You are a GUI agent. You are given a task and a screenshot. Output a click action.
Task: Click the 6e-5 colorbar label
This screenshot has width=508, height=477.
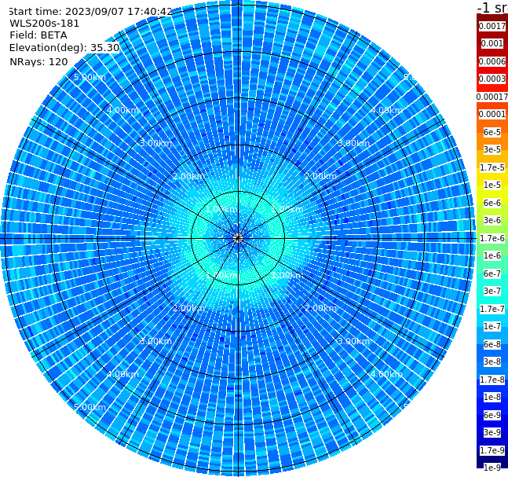[x=492, y=132]
